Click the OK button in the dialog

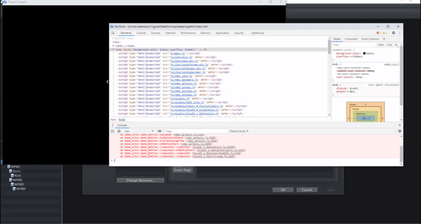(x=283, y=190)
